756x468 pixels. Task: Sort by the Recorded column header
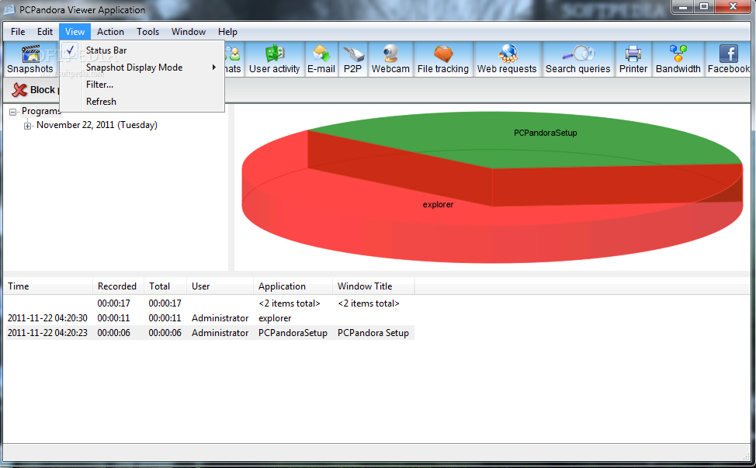coord(118,286)
